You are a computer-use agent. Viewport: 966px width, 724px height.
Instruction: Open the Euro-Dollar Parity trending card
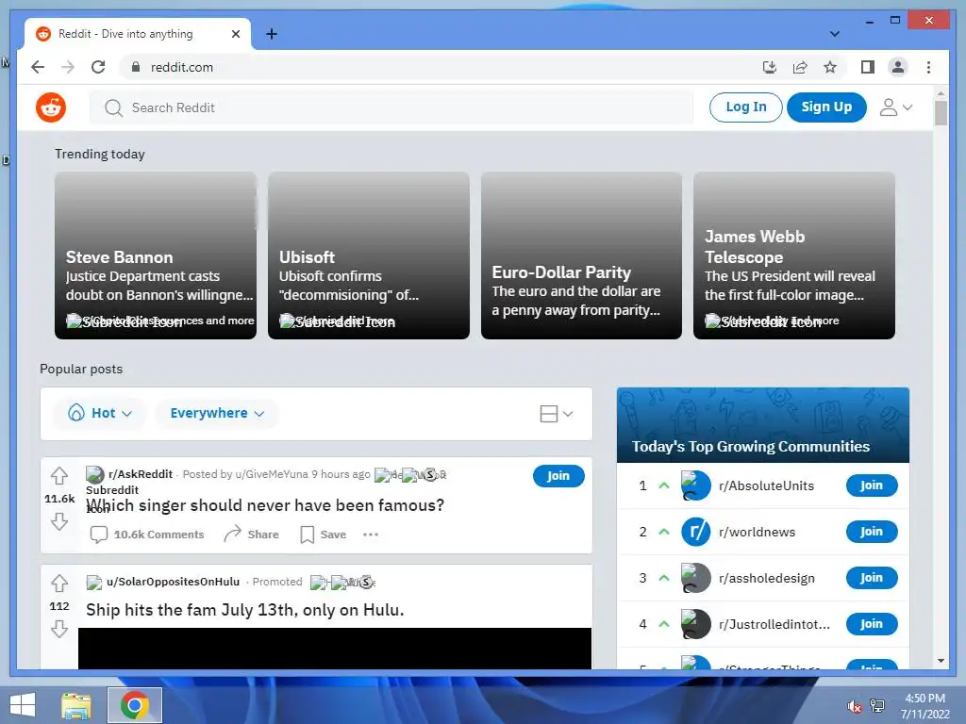point(581,255)
